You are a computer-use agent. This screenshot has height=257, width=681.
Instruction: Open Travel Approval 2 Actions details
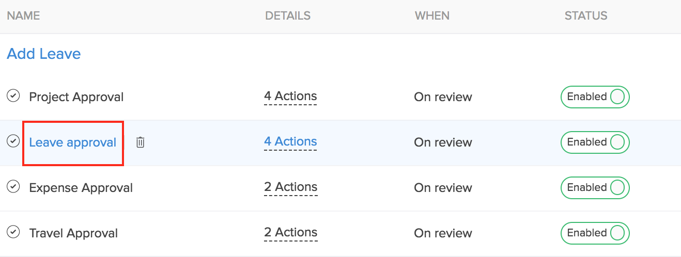click(x=290, y=233)
